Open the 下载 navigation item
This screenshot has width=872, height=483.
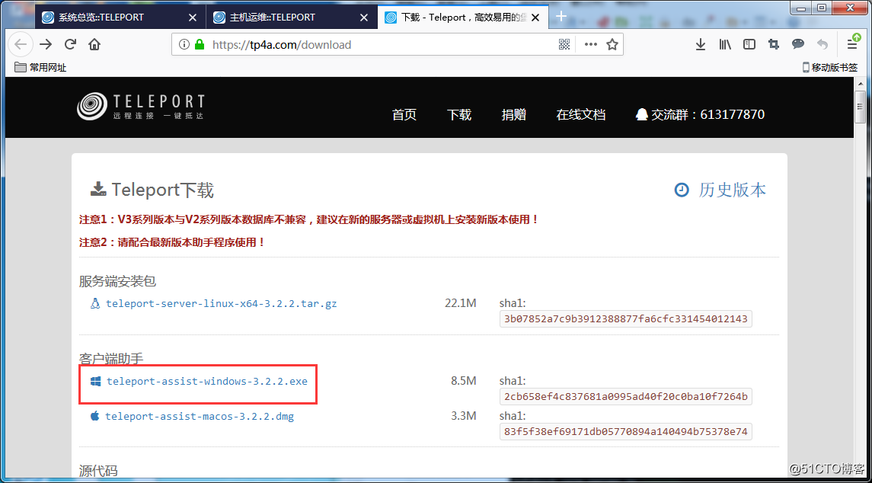coord(458,115)
